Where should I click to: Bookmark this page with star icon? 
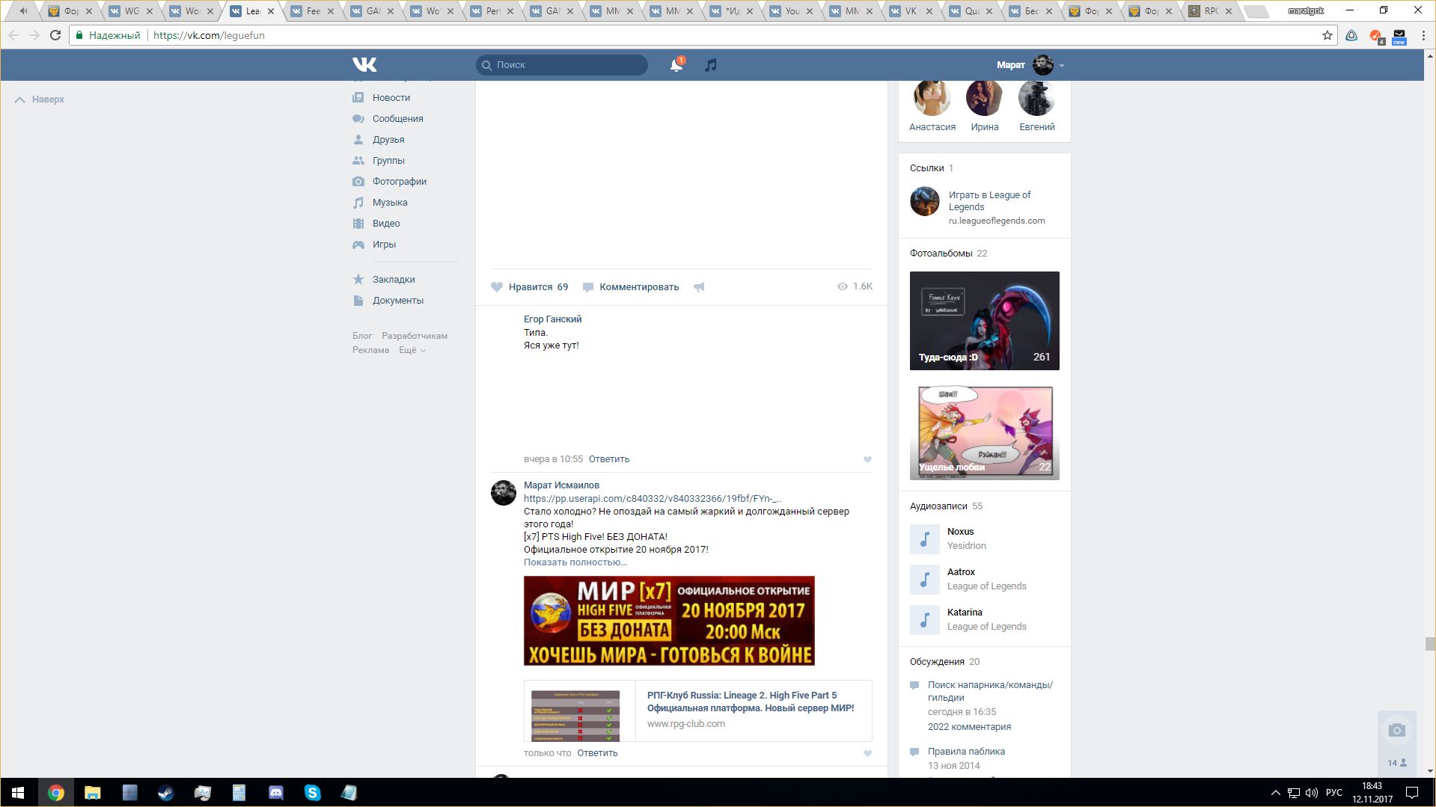coord(1327,35)
